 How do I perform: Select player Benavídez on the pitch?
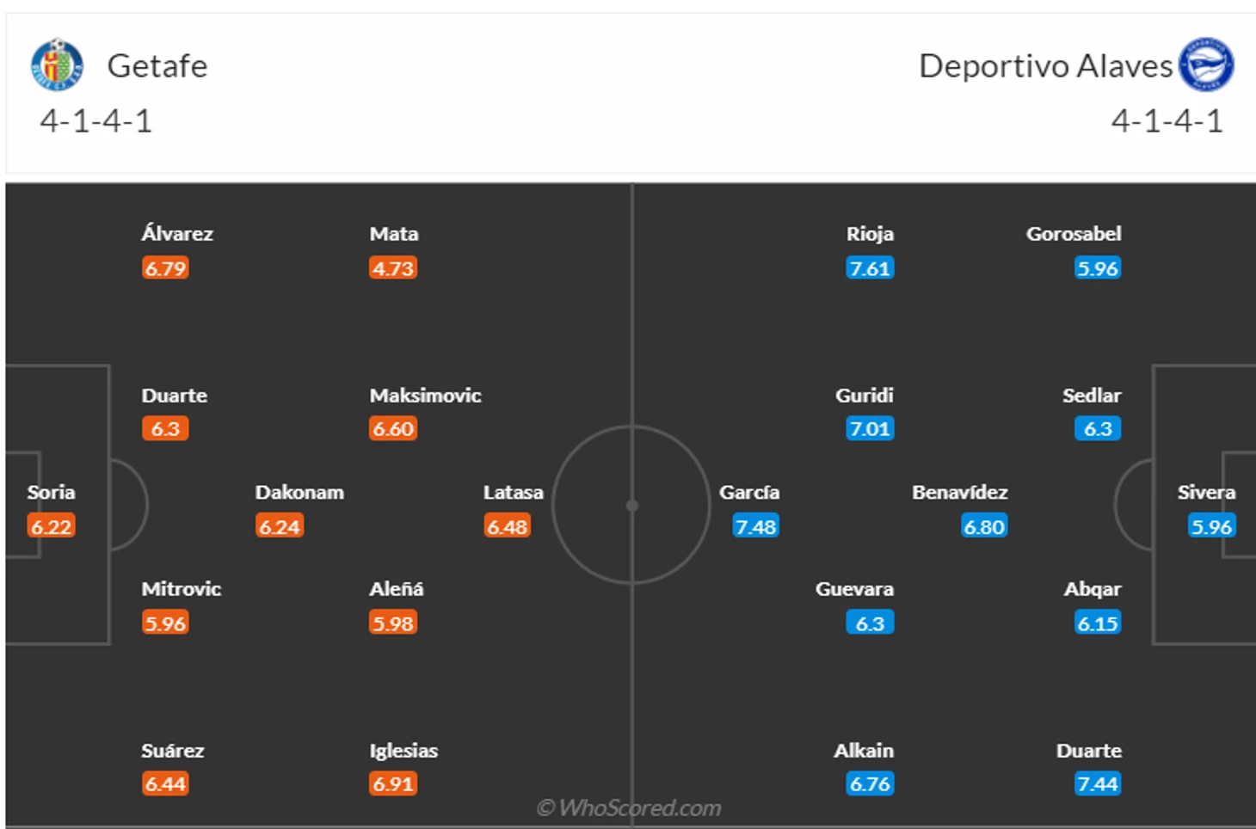[x=959, y=493]
